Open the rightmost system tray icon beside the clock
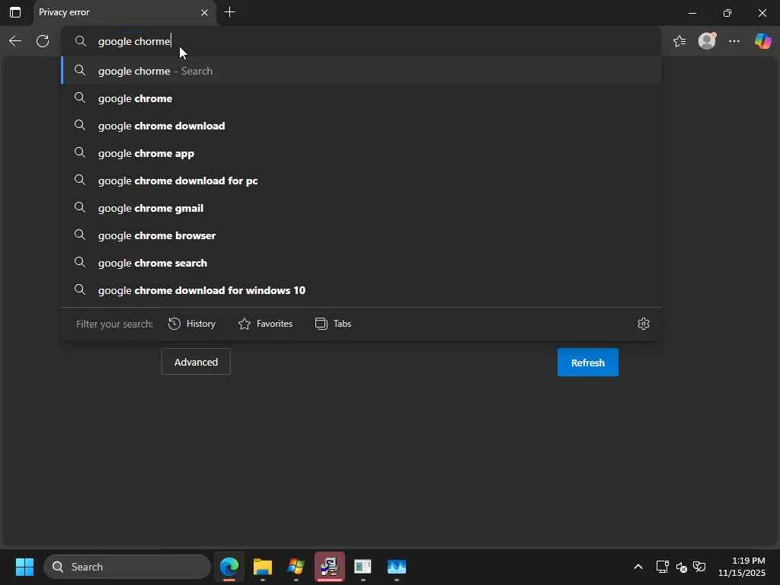Viewport: 780px width, 585px height. point(699,567)
